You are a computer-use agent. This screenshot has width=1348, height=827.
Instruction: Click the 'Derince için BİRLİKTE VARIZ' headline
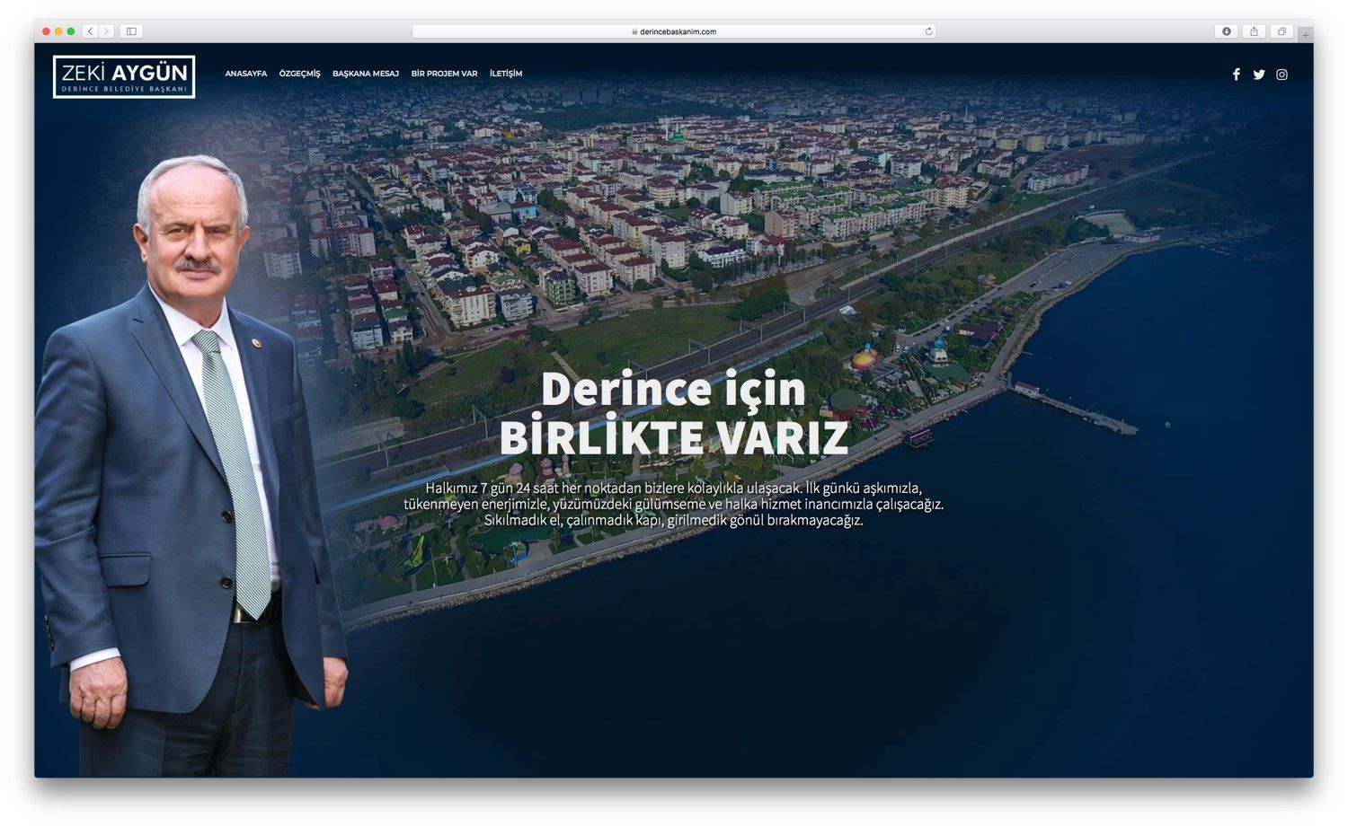(x=673, y=414)
